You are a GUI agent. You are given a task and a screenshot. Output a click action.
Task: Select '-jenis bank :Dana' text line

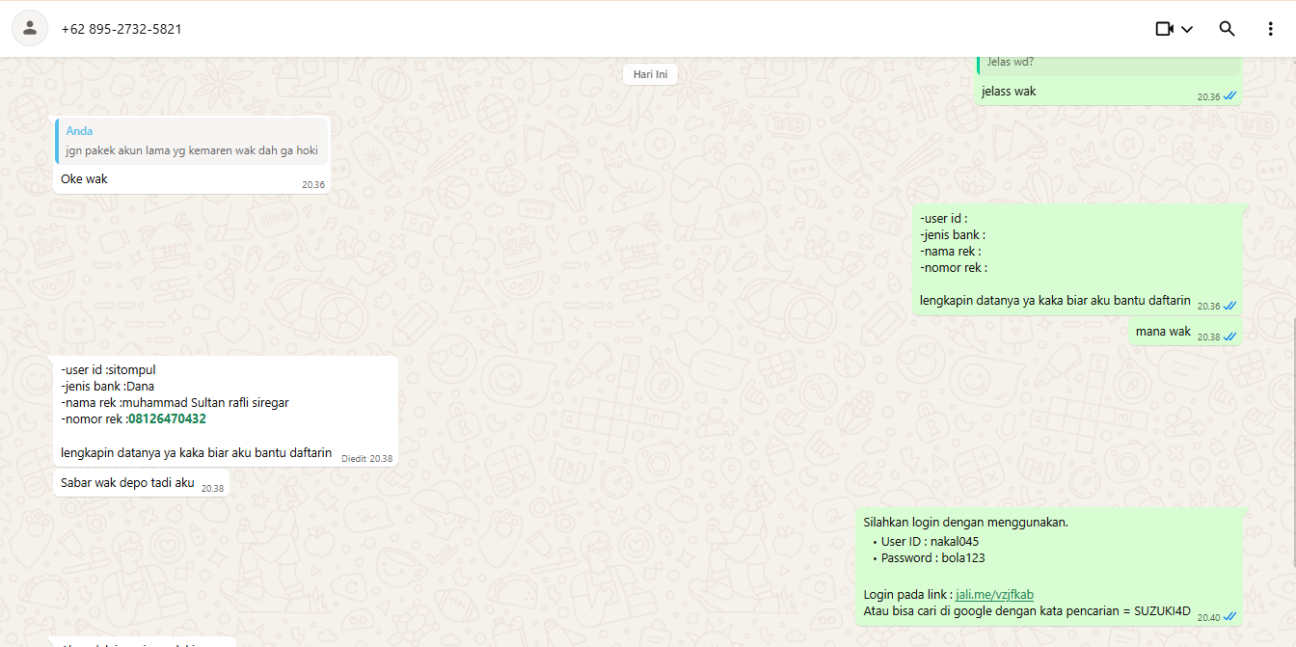point(107,387)
